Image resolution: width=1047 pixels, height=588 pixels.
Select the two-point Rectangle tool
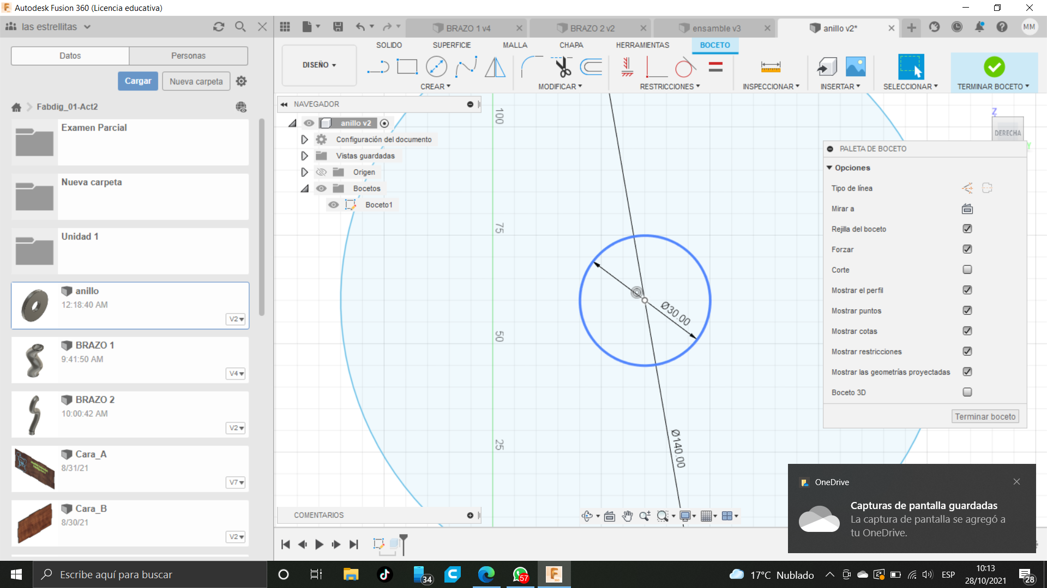coord(407,67)
